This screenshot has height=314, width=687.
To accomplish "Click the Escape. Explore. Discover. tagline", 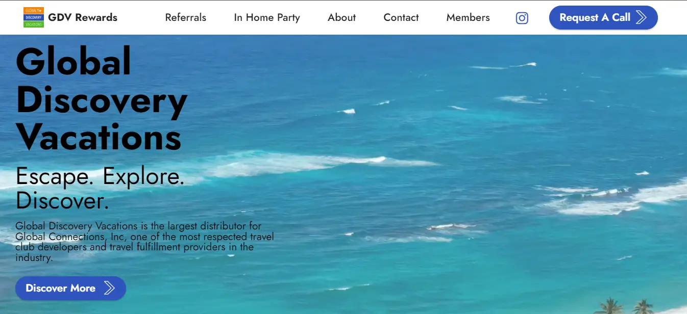I will [100, 189].
